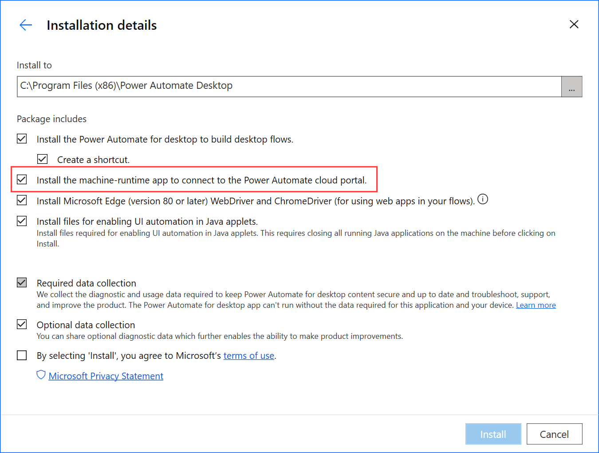Image resolution: width=599 pixels, height=453 pixels.
Task: Toggle the machine-runtime app checkbox
Action: (x=22, y=180)
